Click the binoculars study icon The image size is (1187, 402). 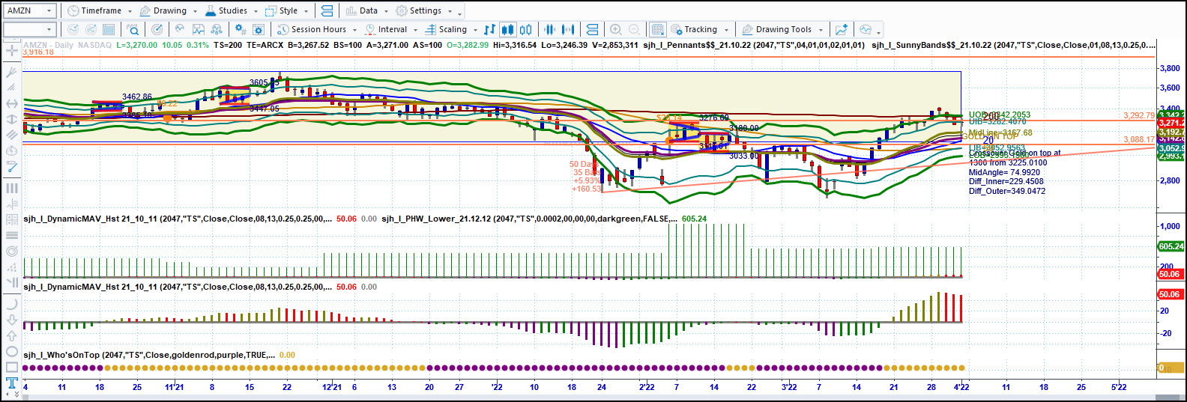click(x=217, y=29)
